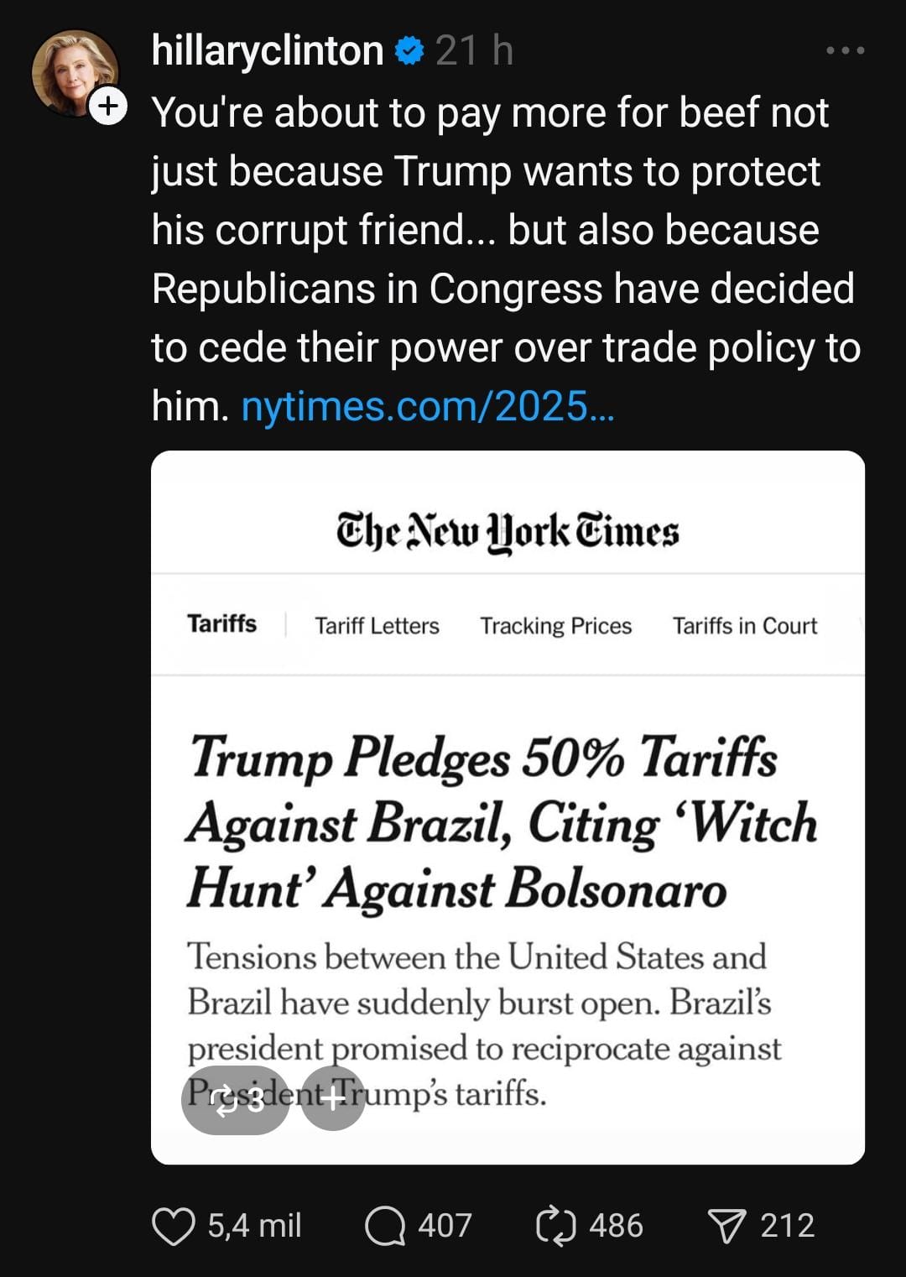The height and width of the screenshot is (1277, 906).
Task: Open the three-dot more options menu
Action: click(x=845, y=51)
